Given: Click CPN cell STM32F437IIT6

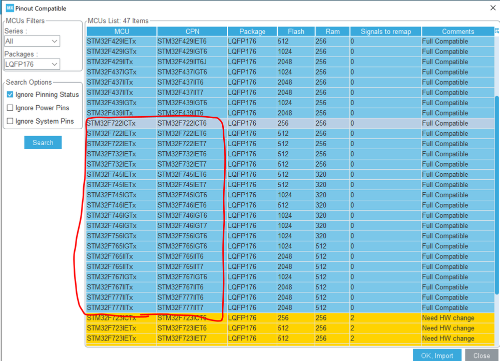Looking at the screenshot, I should [192, 82].
